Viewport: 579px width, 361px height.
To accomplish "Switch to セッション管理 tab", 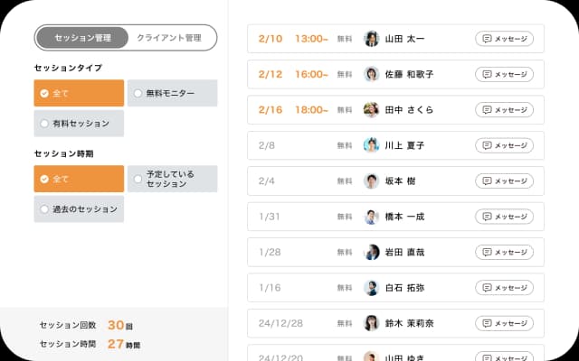I will 82,38.
